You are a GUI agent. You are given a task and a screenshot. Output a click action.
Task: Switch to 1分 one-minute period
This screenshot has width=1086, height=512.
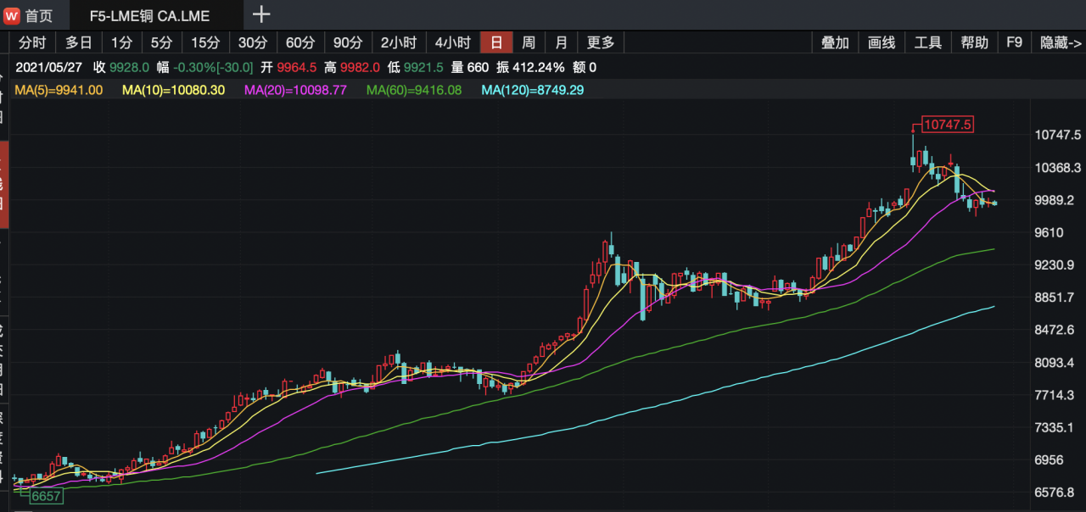(122, 42)
